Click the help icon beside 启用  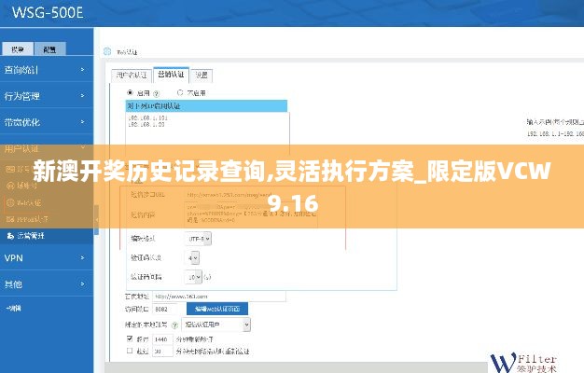pos(156,93)
